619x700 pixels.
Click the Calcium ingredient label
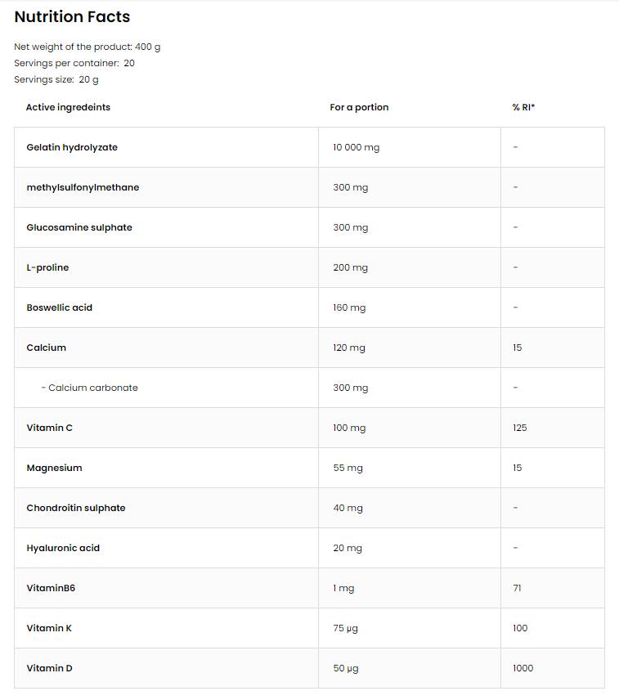tap(47, 348)
